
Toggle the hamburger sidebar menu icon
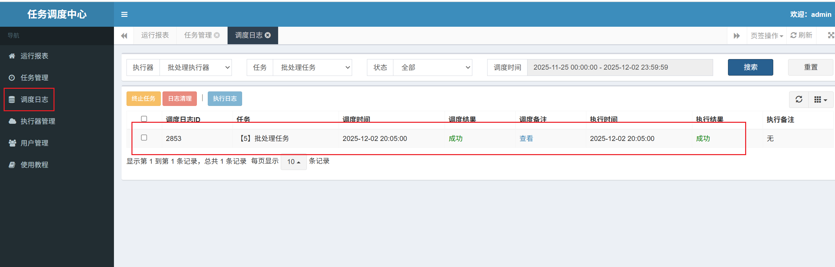(124, 15)
